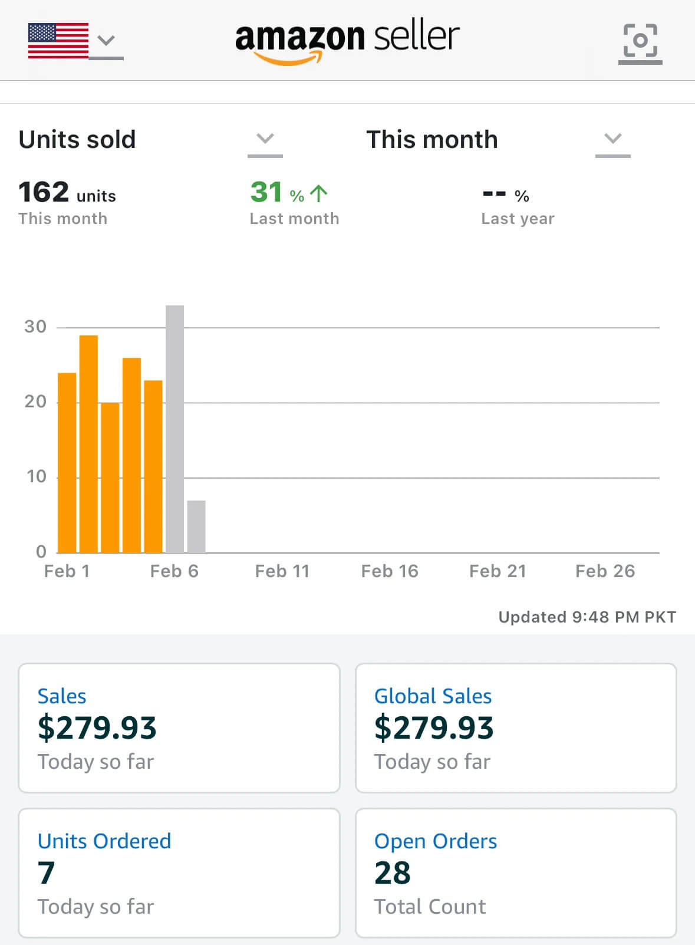Tap the Updated 9:48 PM PKT timestamp

click(x=587, y=617)
